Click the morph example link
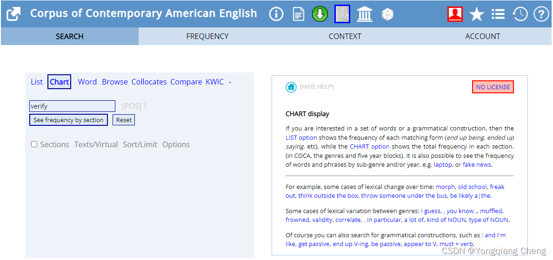Viewport: 553px width, 260px height. [446, 187]
